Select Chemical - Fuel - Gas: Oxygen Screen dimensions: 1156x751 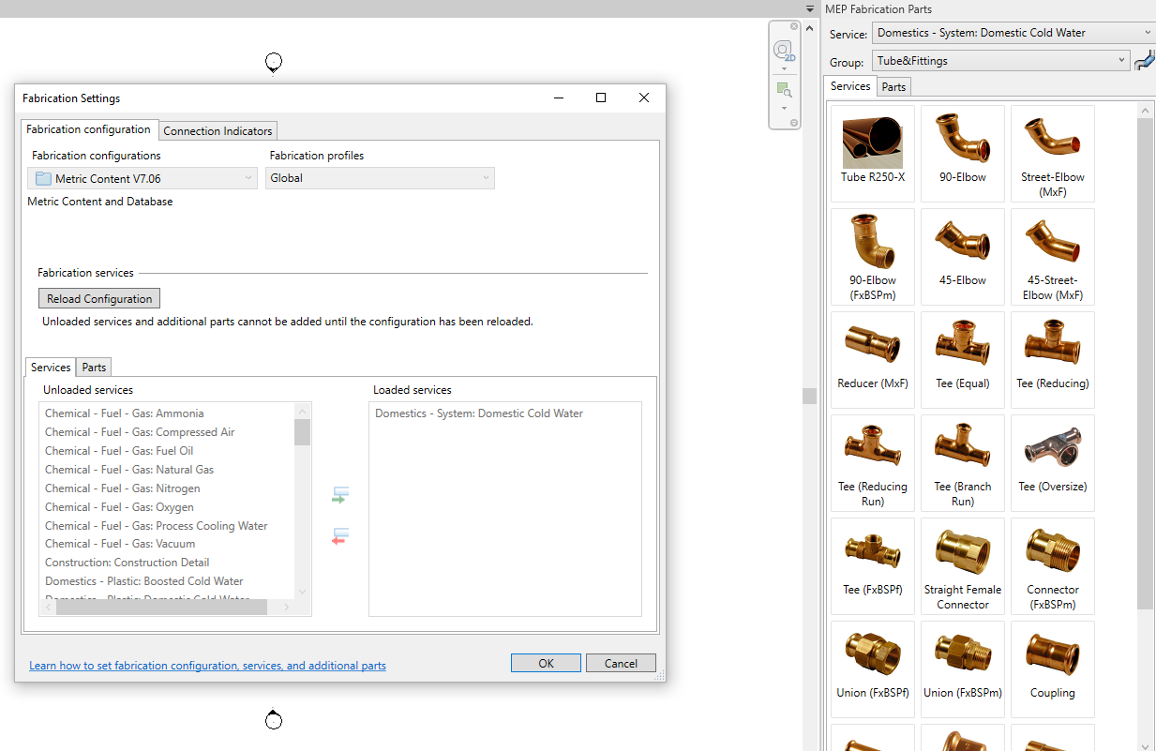point(119,507)
